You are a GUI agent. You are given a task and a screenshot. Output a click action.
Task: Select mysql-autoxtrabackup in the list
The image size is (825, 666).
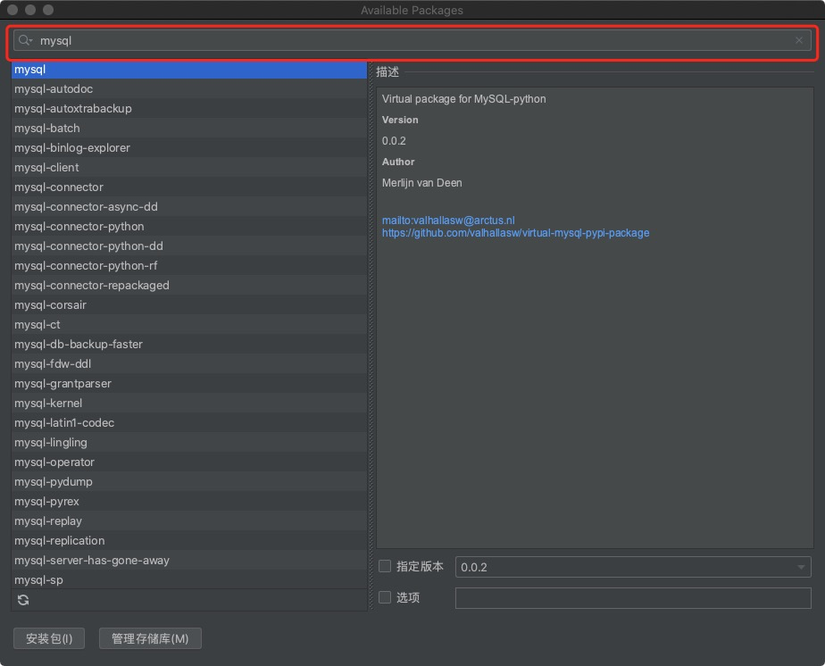(x=189, y=108)
